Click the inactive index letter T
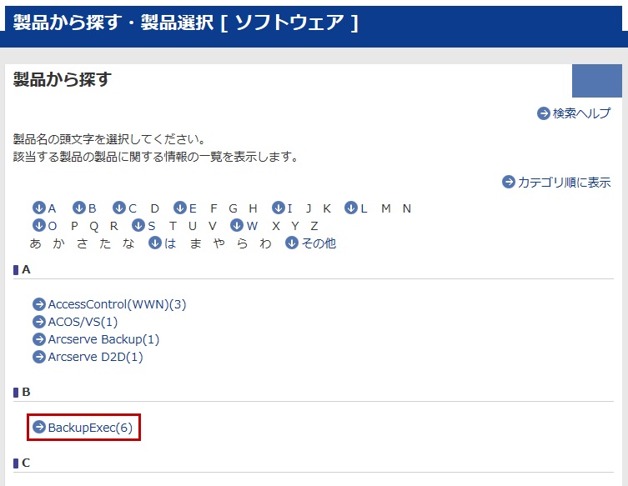628x486 pixels. pos(173,226)
